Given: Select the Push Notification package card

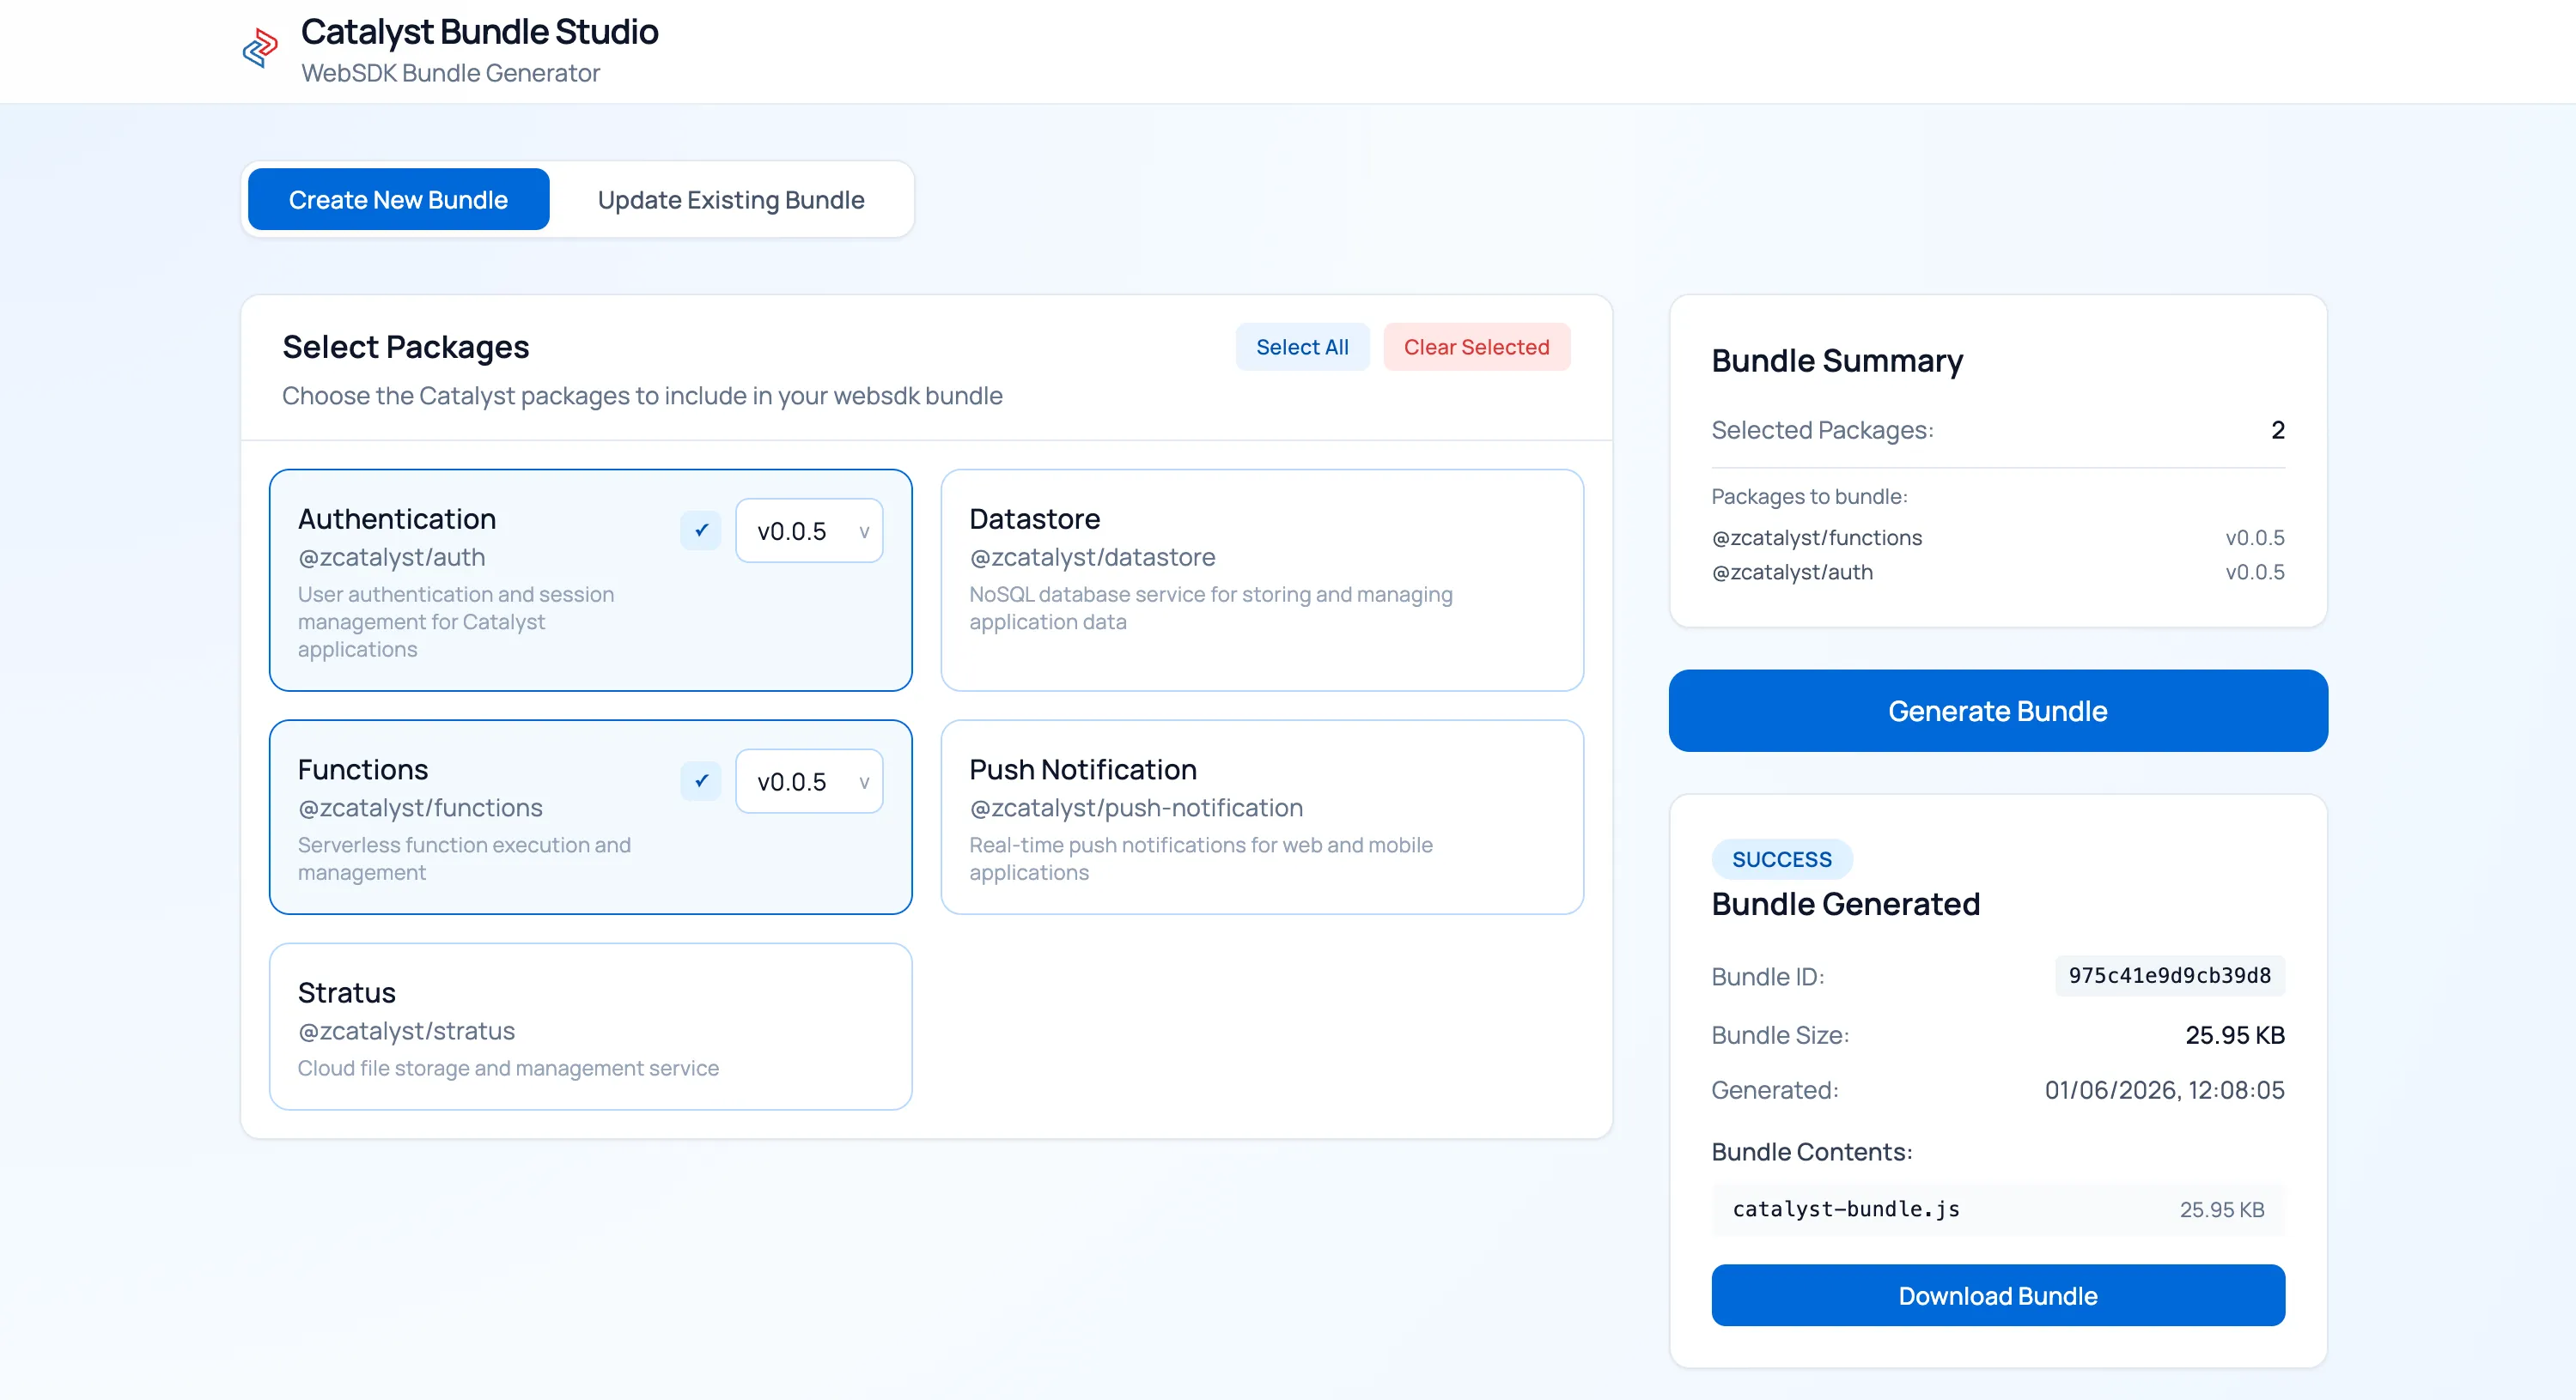Looking at the screenshot, I should 1262,816.
